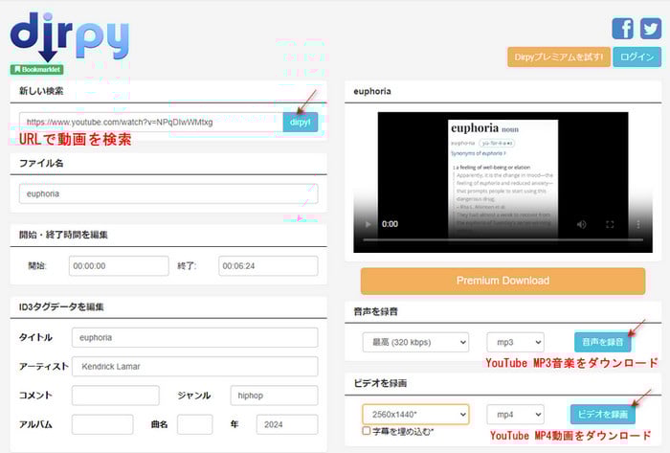Click the dirpy! search button
The height and width of the screenshot is (453, 670).
(x=301, y=123)
